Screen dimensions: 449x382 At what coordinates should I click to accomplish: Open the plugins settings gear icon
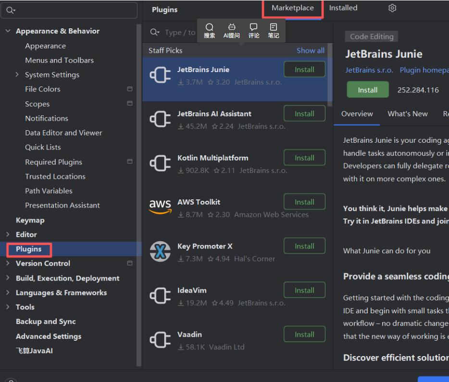392,8
